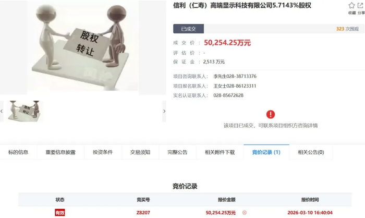Click the main 股权转让 preview image
Viewport: 365px width, 218px height.
(83, 47)
